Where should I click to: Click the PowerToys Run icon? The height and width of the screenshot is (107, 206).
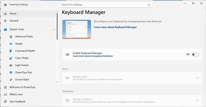[x=11, y=73]
